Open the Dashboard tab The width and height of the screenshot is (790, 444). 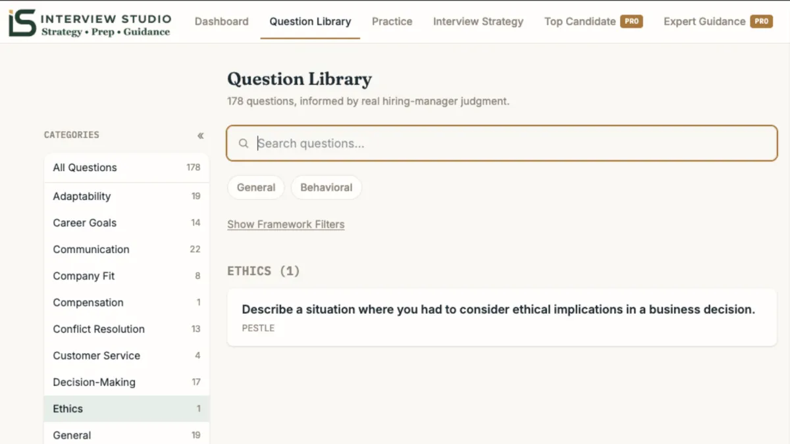coord(222,21)
